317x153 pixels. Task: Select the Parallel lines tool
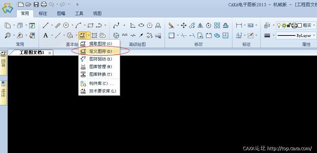58,25
